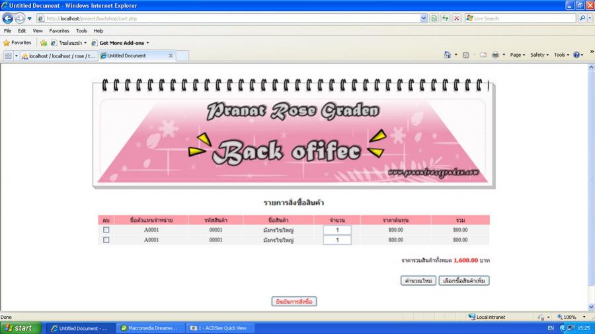Click the Refresh page icon
595x334 pixels.
coord(445,18)
